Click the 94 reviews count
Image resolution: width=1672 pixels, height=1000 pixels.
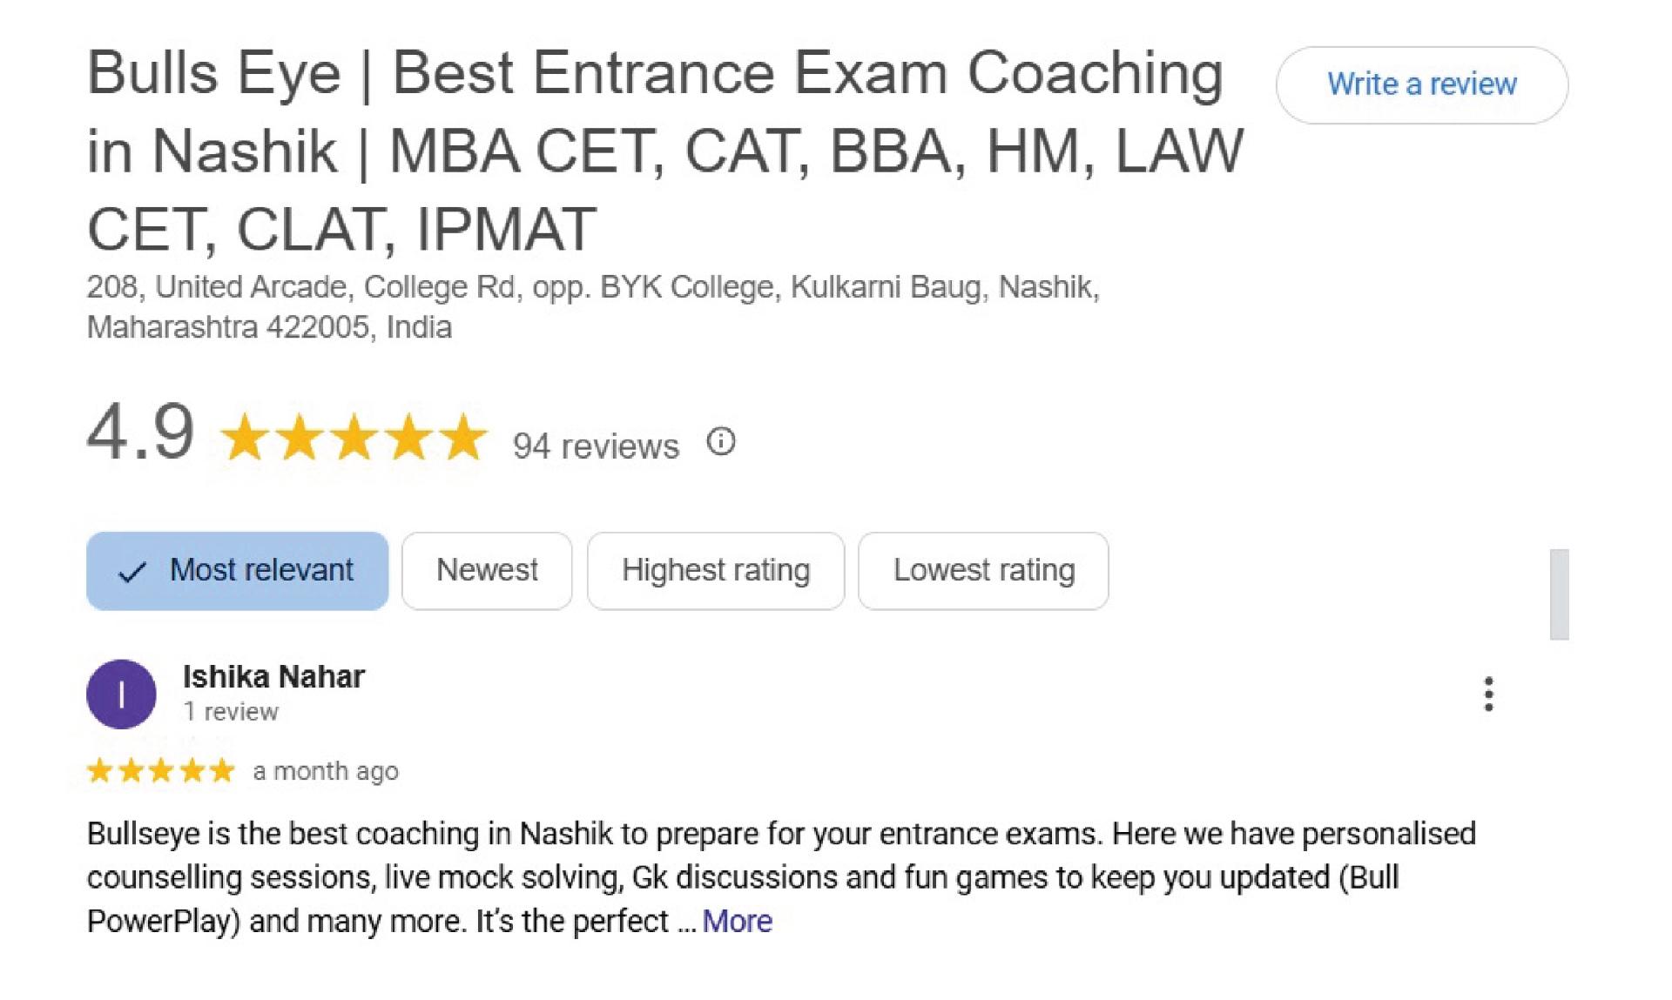point(596,446)
